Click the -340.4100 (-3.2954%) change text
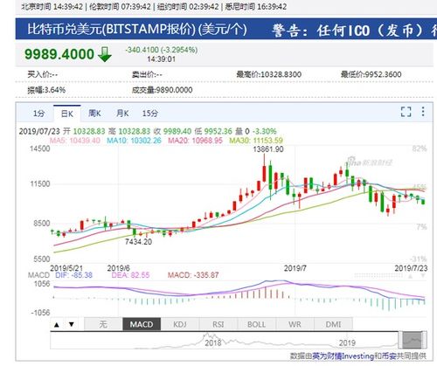Screen dimensions: 437x366 (x=162, y=50)
